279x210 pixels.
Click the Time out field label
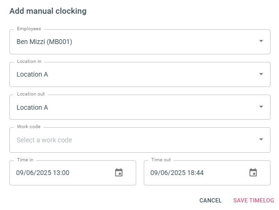point(161,160)
